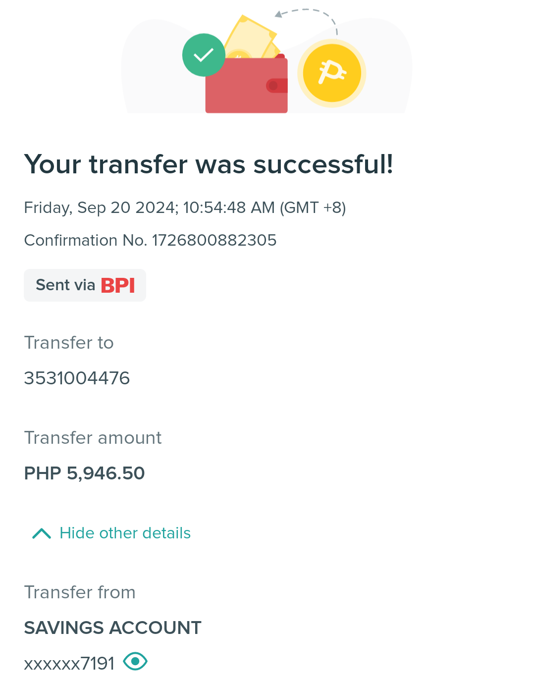Viewport: 535px width, 682px height.
Task: Tap the PHP 5,946.50 amount
Action: click(84, 473)
